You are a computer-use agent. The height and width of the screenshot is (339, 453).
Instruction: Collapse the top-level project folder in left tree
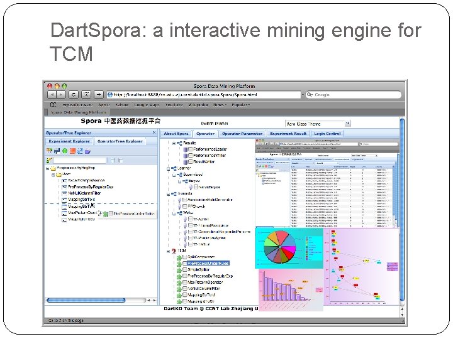(47, 168)
